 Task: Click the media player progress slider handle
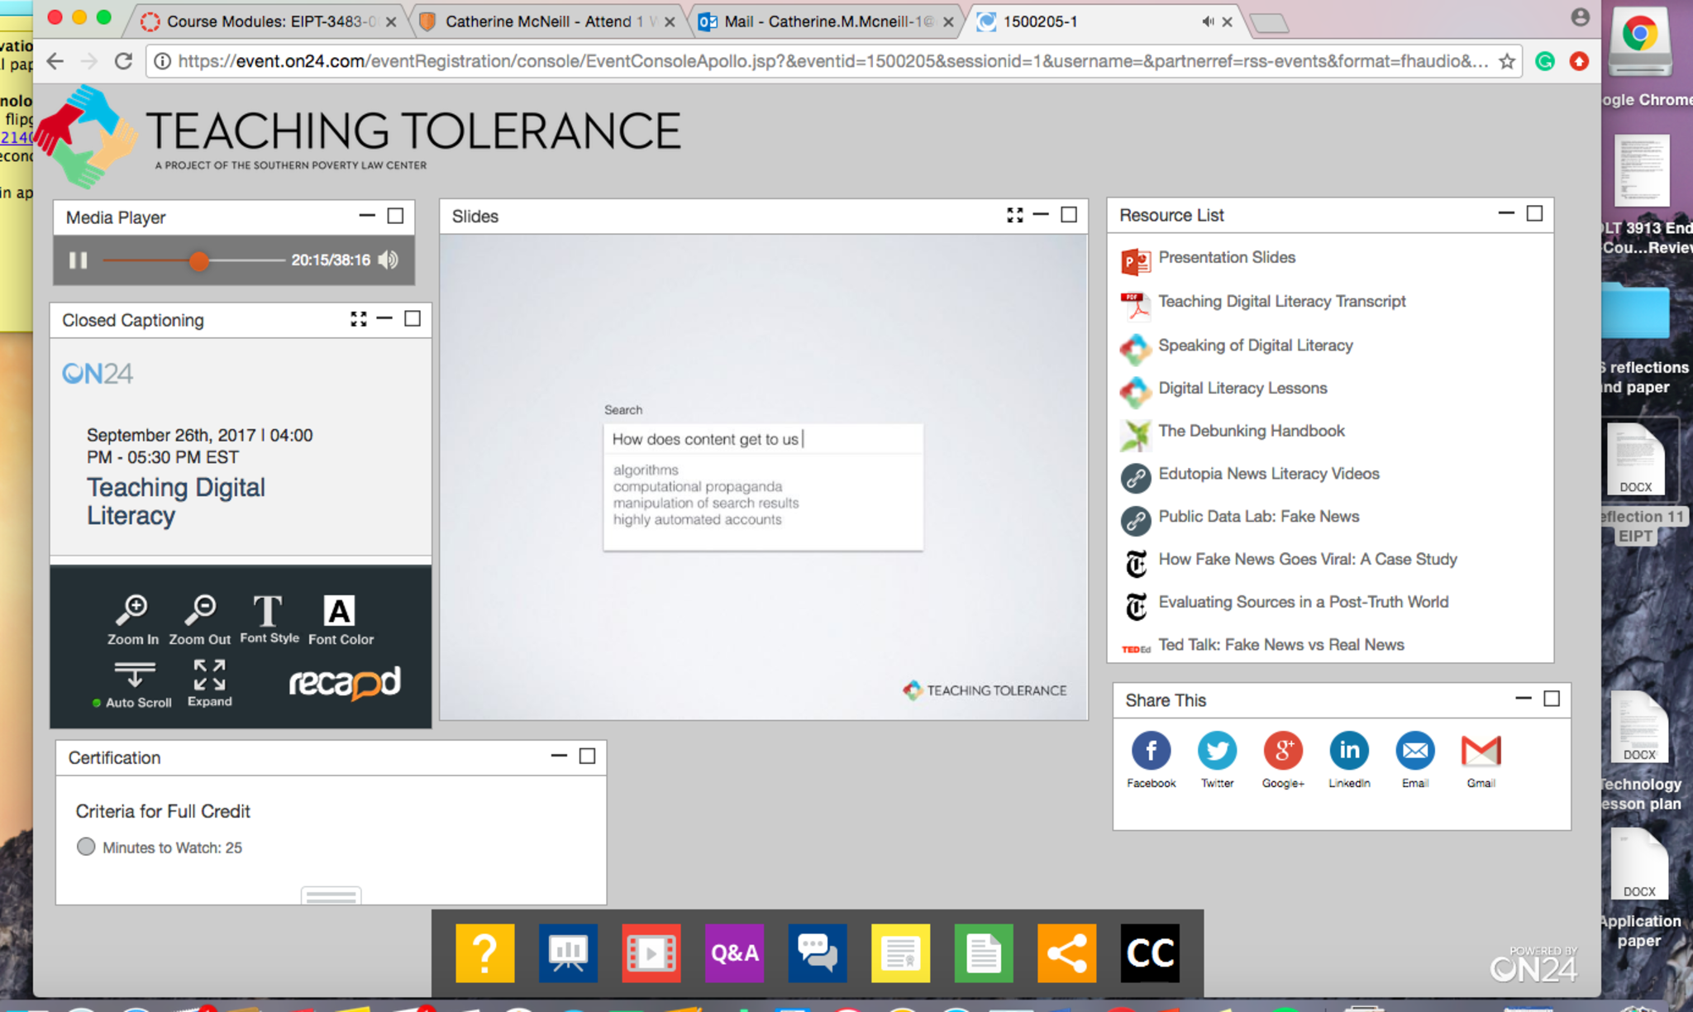(x=198, y=261)
